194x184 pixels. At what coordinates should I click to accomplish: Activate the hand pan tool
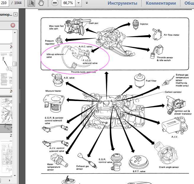pyautogui.click(x=41, y=3)
